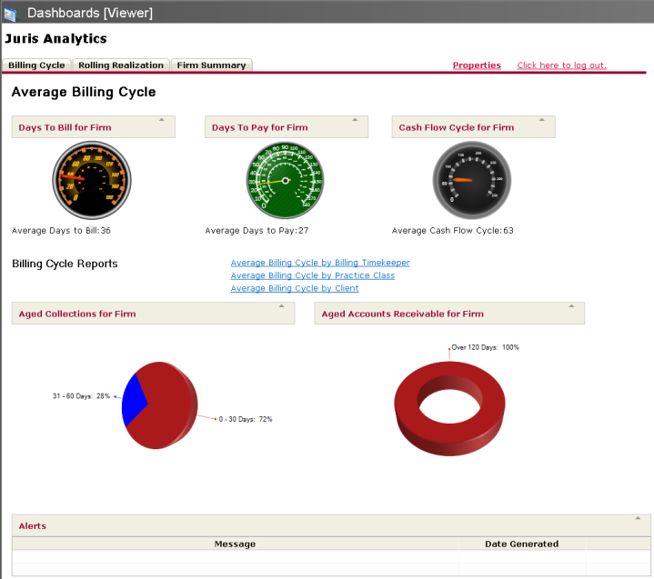Click the Cash Flow Cycle gray gauge

coord(472,180)
